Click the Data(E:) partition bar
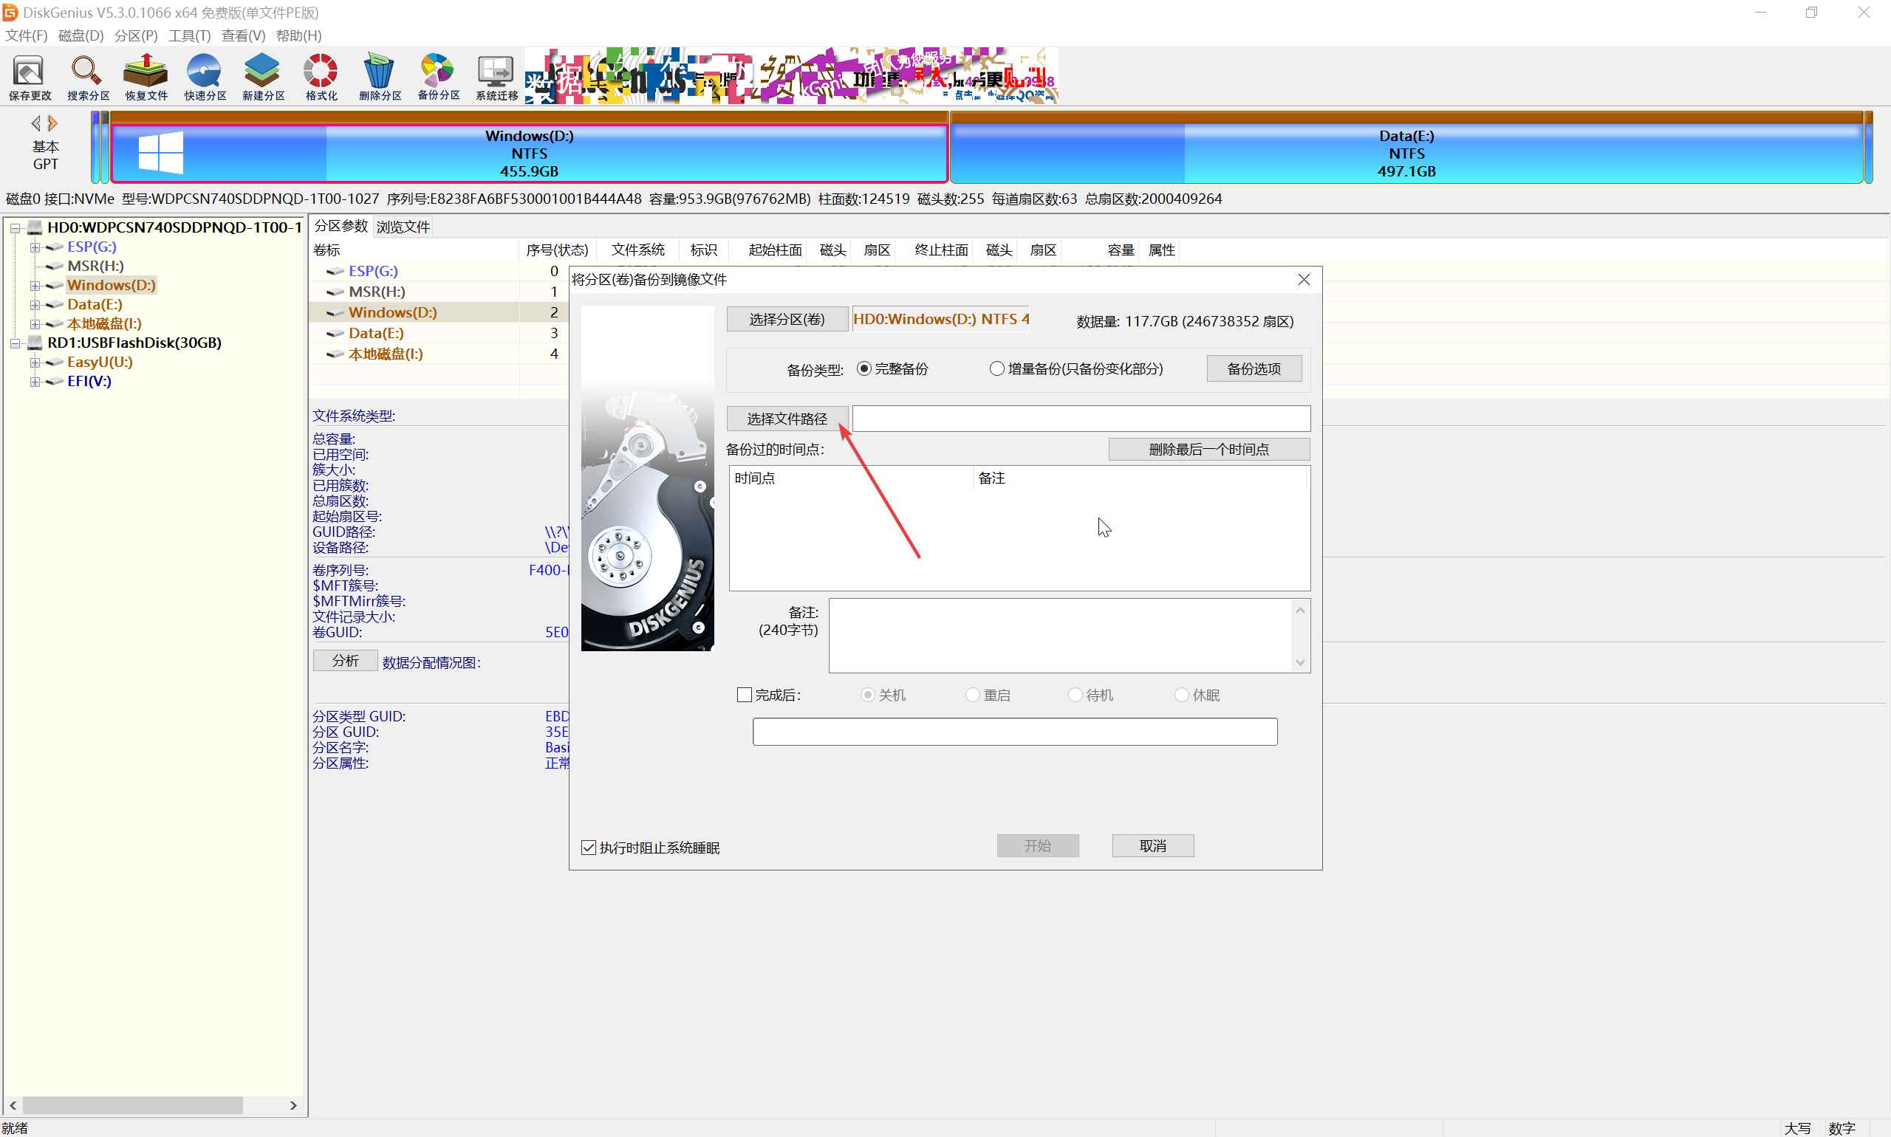1891x1137 pixels. click(x=1406, y=154)
